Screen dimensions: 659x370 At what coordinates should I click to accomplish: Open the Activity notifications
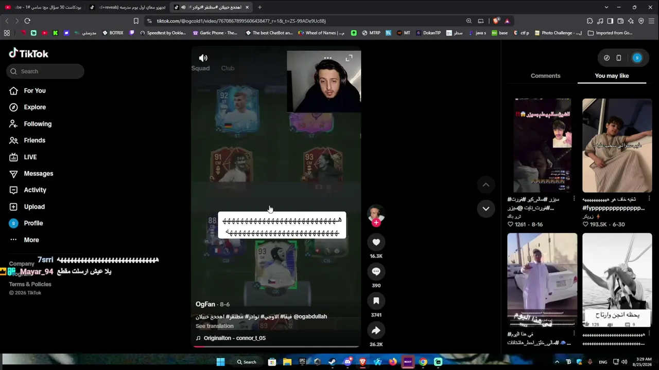click(x=28, y=190)
